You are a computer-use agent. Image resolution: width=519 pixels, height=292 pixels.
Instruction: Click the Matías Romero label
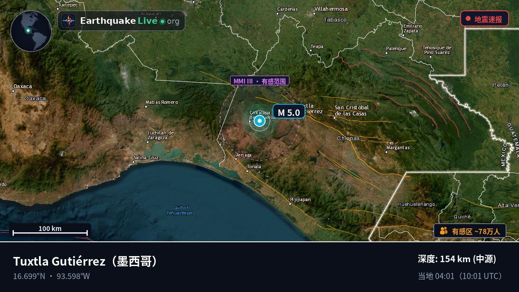pyautogui.click(x=162, y=102)
